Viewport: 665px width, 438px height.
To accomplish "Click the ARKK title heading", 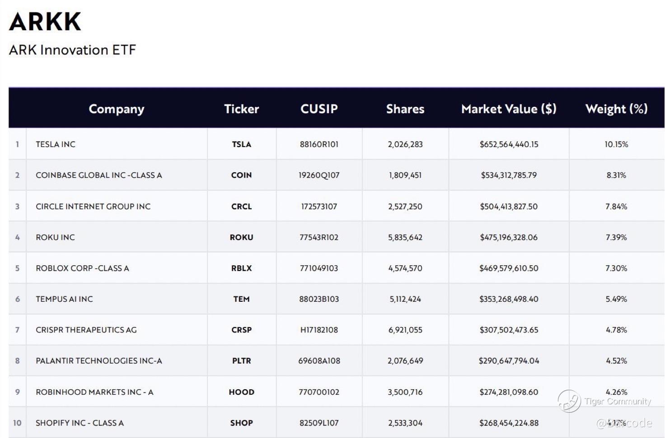I will click(45, 21).
